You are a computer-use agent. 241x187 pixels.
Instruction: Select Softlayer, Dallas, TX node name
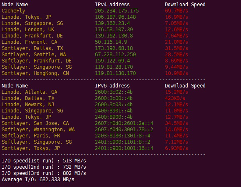[x=32, y=48]
